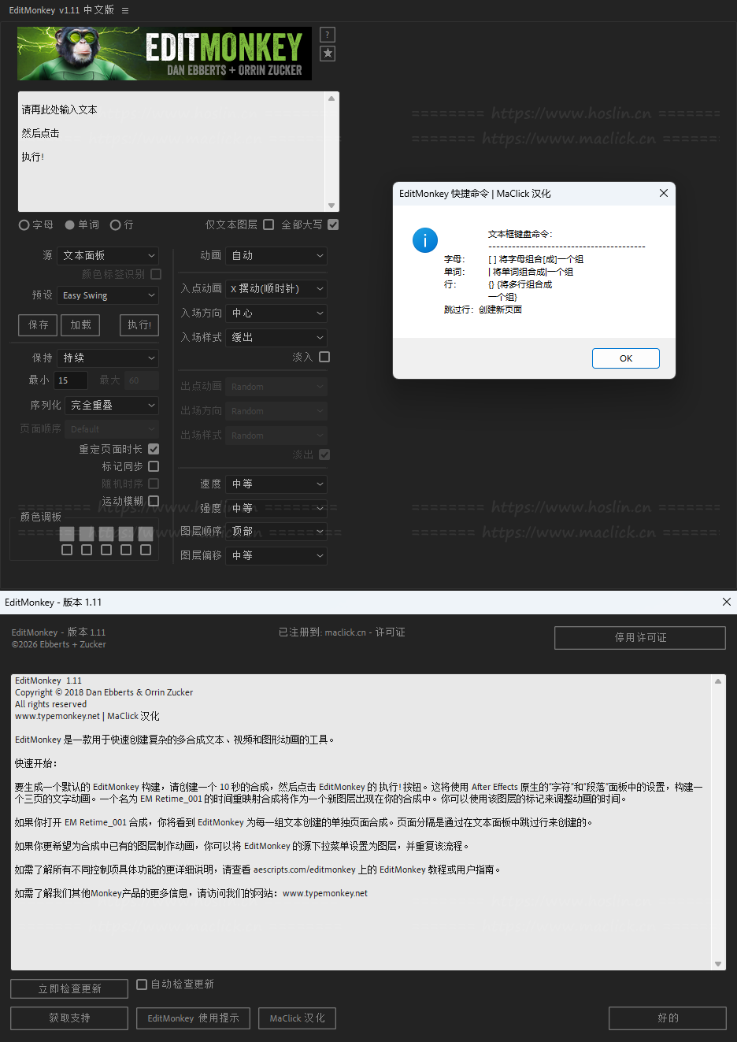Expand the 入点动画 dropdown
Image resolution: width=737 pixels, height=1042 pixels.
tap(276, 289)
